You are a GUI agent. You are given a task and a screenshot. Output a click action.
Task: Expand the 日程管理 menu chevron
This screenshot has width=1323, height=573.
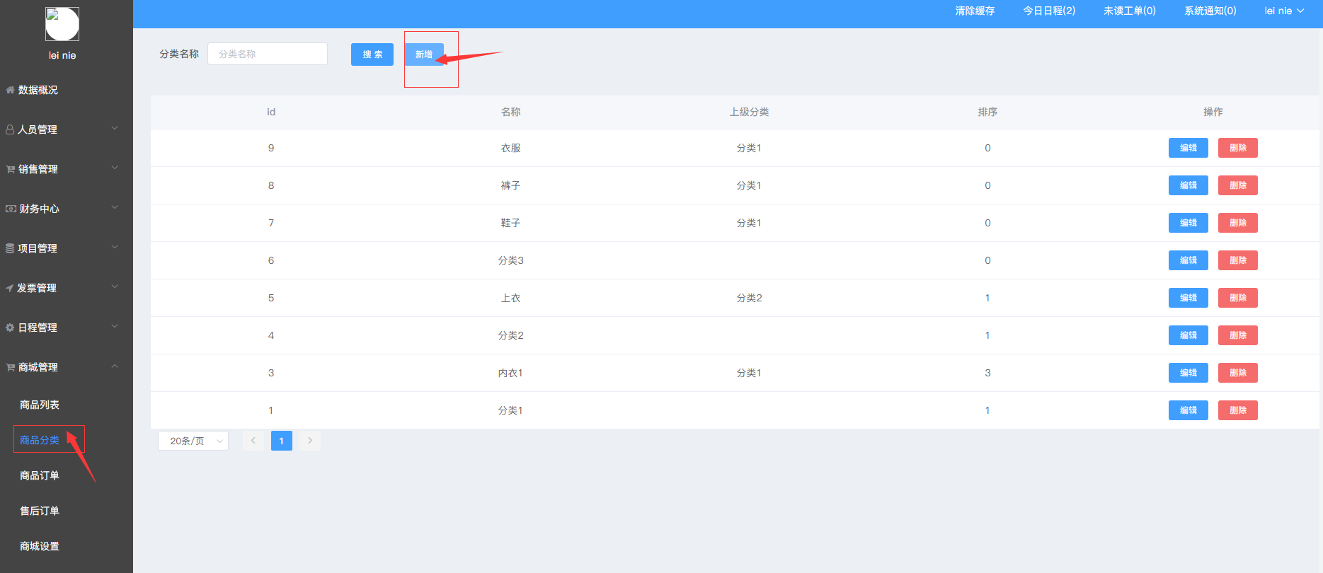(x=115, y=326)
